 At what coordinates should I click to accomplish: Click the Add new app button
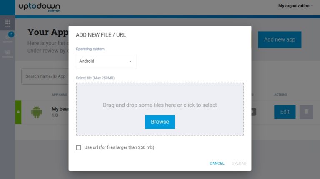click(280, 39)
